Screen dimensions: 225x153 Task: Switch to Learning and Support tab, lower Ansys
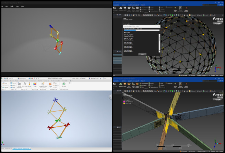point(133,81)
